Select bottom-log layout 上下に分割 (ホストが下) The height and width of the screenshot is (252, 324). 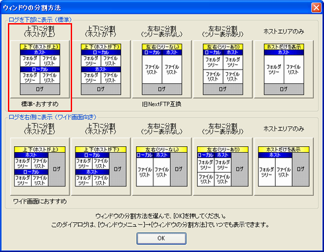click(x=101, y=69)
